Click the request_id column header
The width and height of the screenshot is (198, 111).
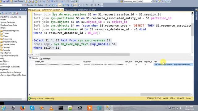pyautogui.click(x=148, y=62)
